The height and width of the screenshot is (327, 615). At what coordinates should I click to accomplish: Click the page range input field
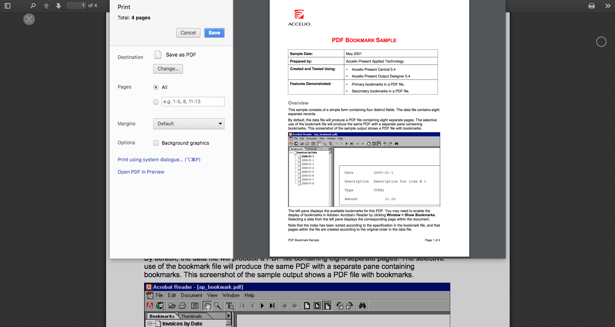(193, 102)
